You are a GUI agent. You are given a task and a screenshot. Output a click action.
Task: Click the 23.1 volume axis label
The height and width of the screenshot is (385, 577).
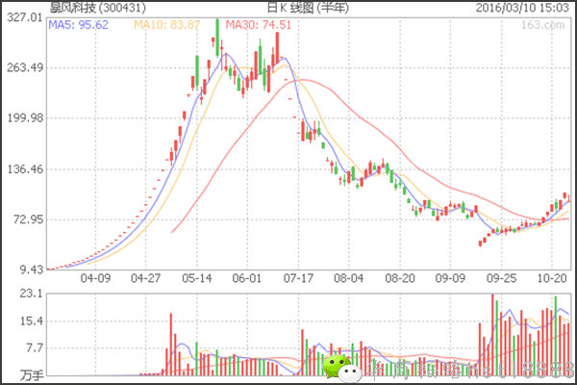(32, 294)
